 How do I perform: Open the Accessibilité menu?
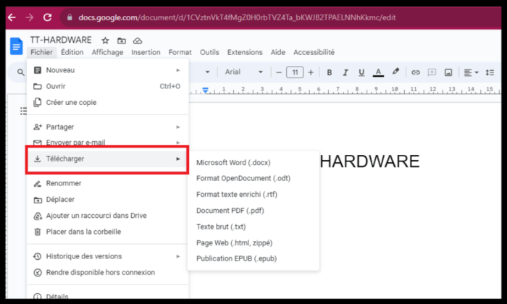pos(314,52)
